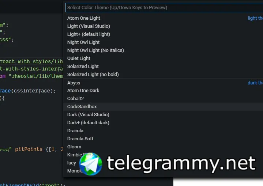Pick the Cobalt2 theme

(163, 99)
